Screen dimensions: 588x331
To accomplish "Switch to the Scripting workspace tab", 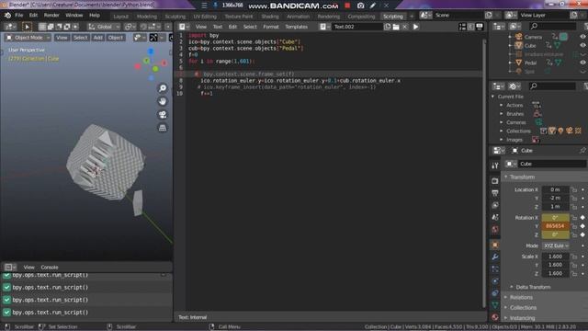I will (x=392, y=17).
